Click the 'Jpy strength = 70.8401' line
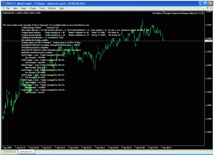Image resolution: width=214 pixels, height=155 pixels. pos(35,58)
